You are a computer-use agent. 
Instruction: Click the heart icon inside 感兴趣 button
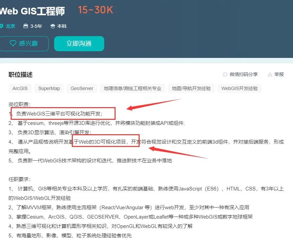click(x=13, y=43)
